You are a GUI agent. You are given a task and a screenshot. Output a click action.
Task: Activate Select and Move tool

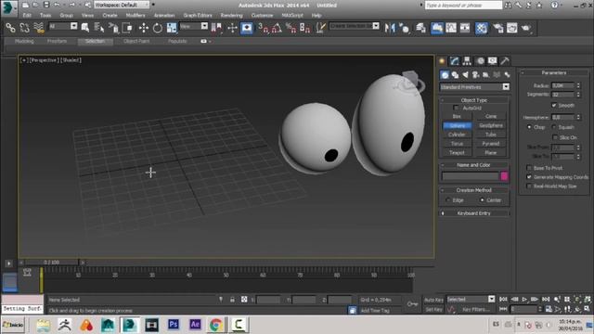point(144,28)
